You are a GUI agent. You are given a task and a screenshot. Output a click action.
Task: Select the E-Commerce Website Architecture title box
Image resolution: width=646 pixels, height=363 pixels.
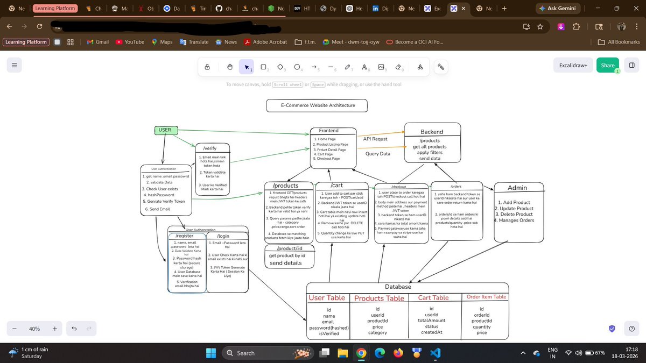coord(318,105)
